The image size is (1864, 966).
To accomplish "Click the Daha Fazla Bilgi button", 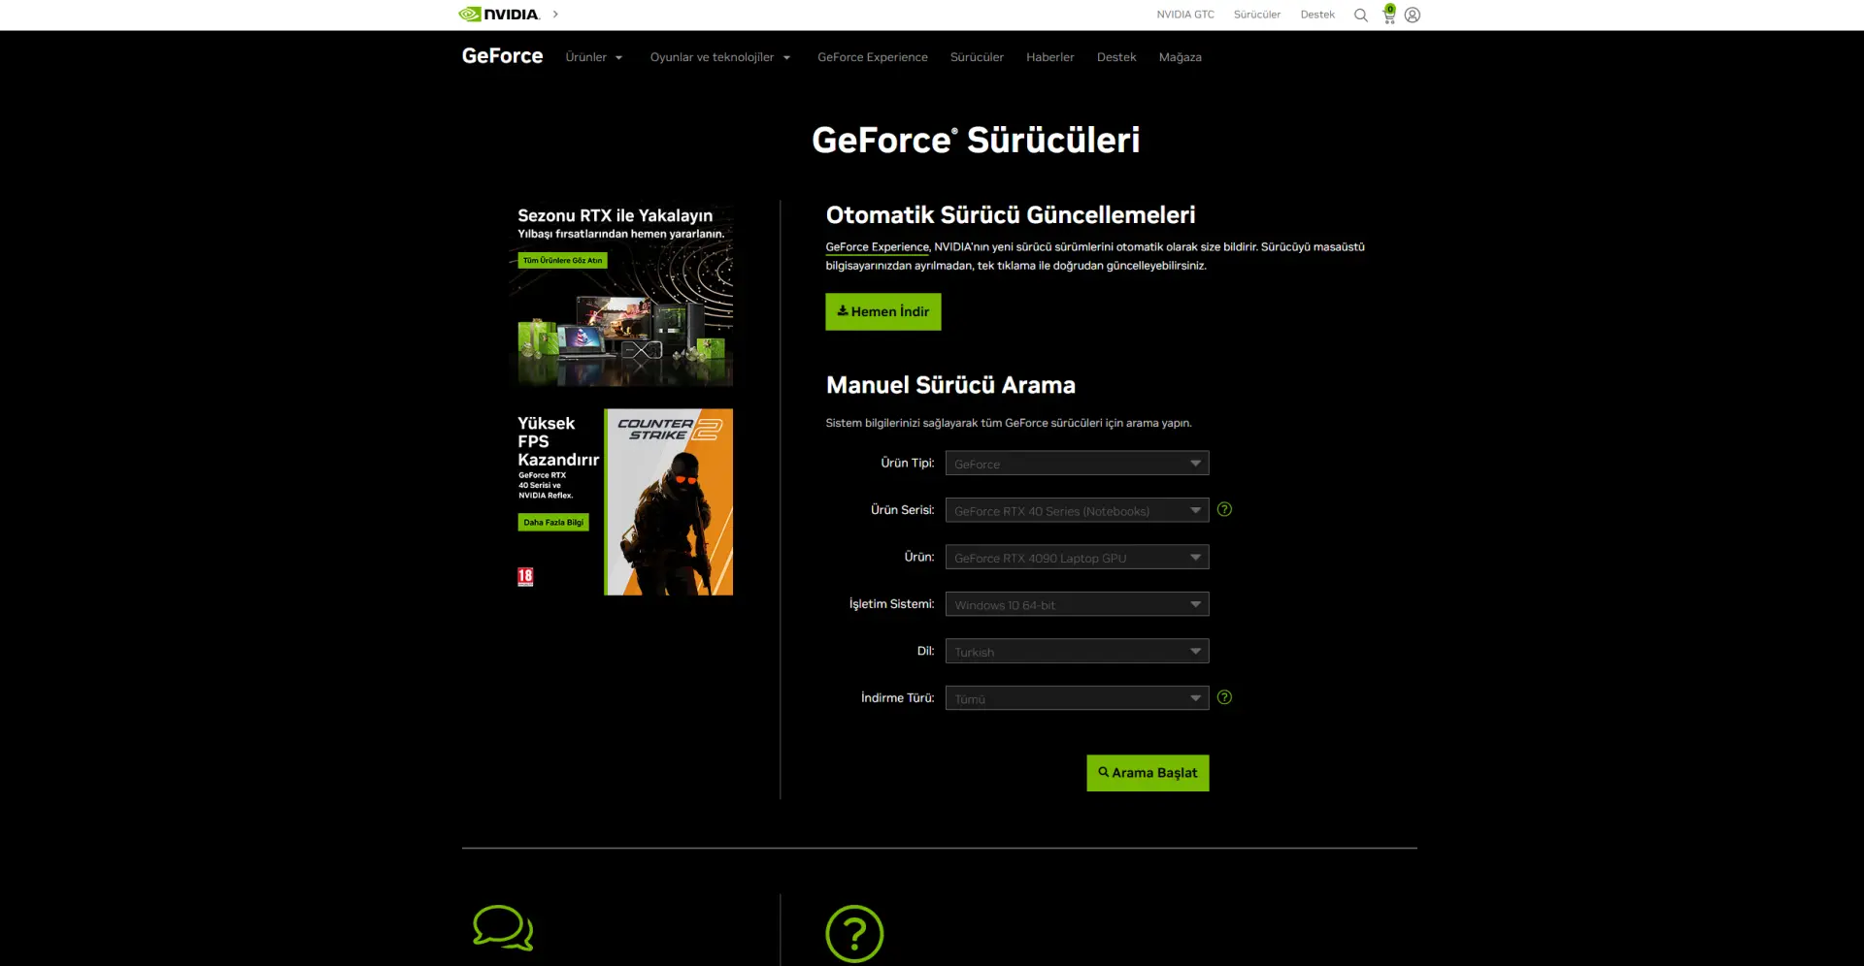I will click(x=553, y=523).
